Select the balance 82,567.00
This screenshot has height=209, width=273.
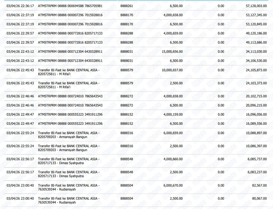pos(259,185)
